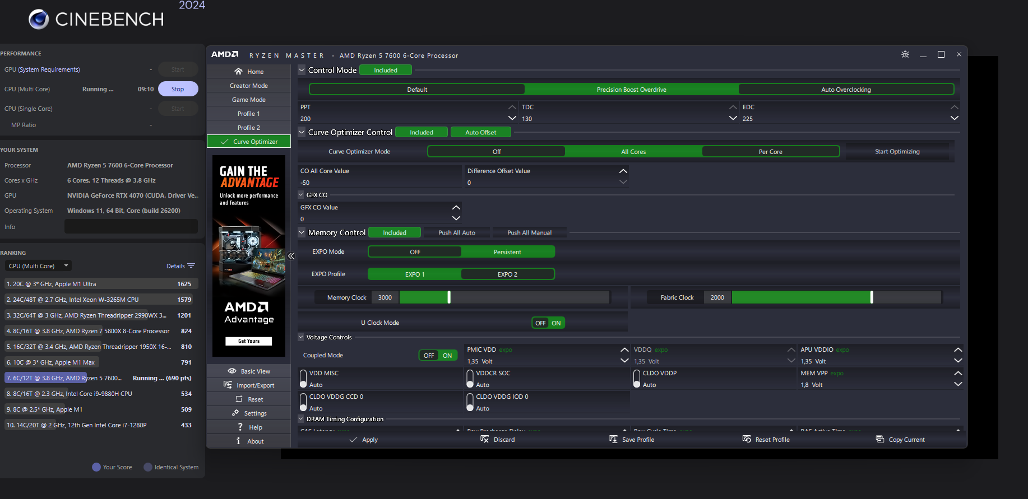Click Get Yours in AMD Advantage ad

[x=249, y=341]
